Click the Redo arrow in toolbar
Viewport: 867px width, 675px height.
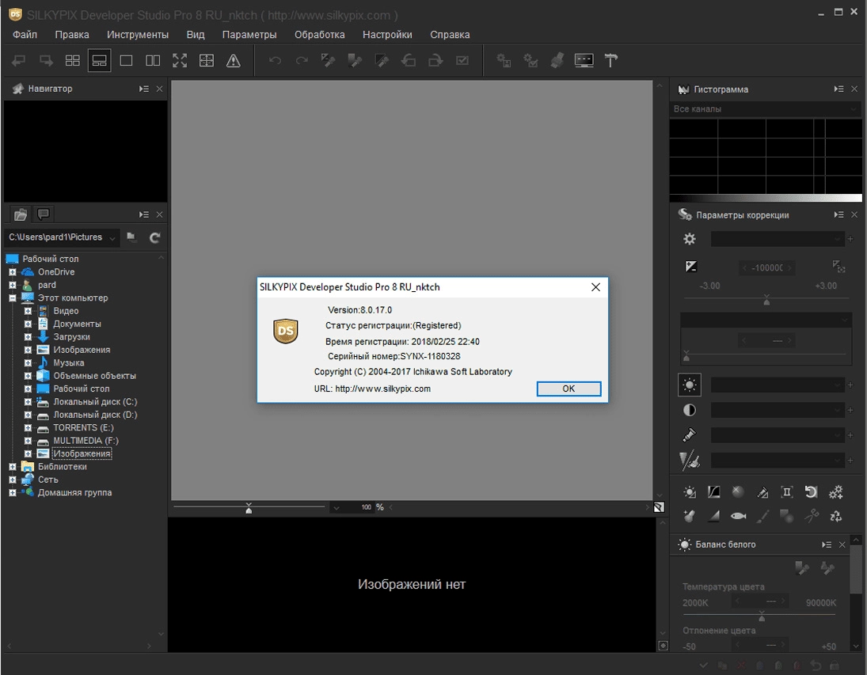coord(302,60)
